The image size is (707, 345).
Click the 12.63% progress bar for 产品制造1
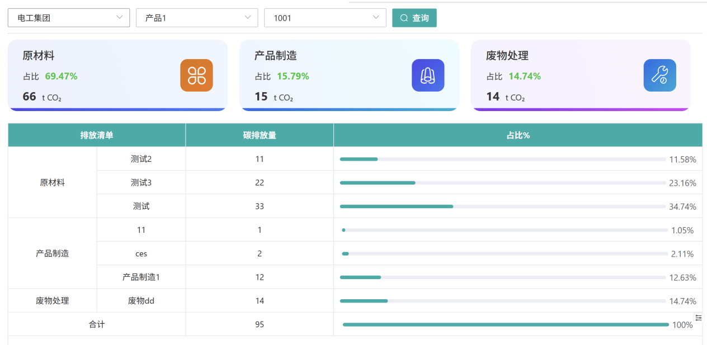pyautogui.click(x=503, y=277)
